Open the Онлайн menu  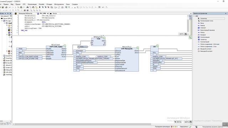pyautogui.click(x=41, y=4)
